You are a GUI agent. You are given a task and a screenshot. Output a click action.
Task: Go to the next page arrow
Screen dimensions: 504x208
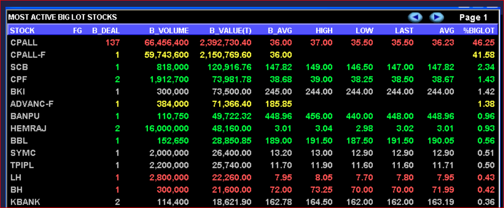[x=437, y=17]
